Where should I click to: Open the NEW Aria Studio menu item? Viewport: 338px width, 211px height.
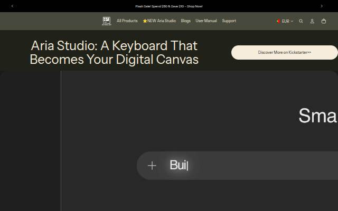(x=159, y=21)
